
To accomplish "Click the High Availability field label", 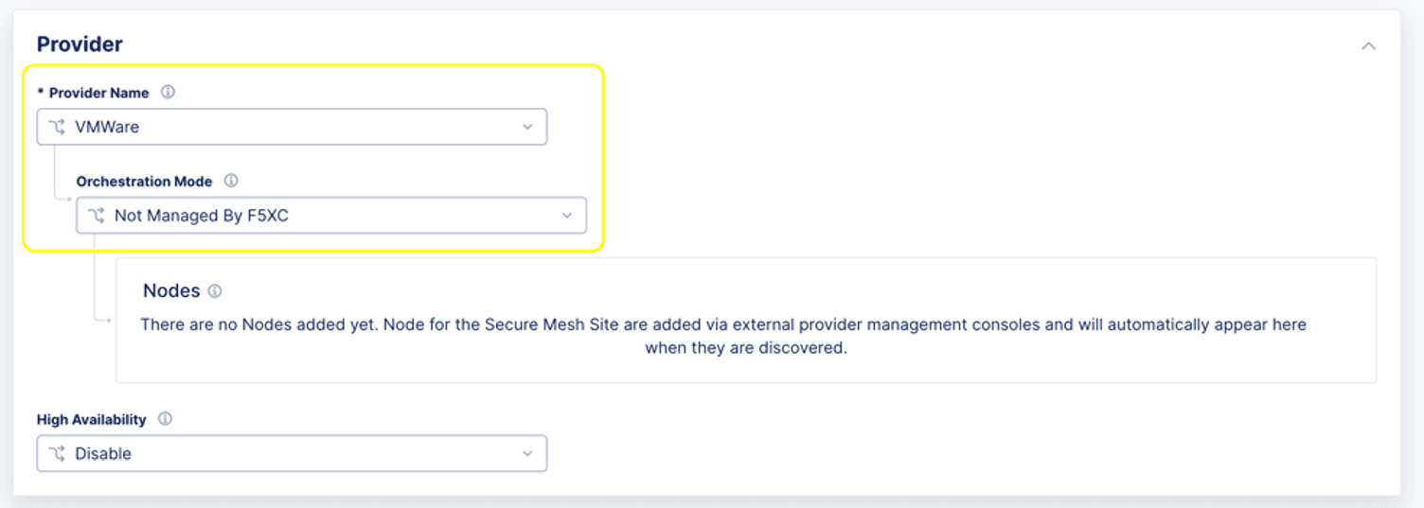I will tap(92, 419).
